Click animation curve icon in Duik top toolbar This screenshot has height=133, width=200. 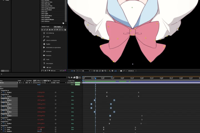[55, 30]
